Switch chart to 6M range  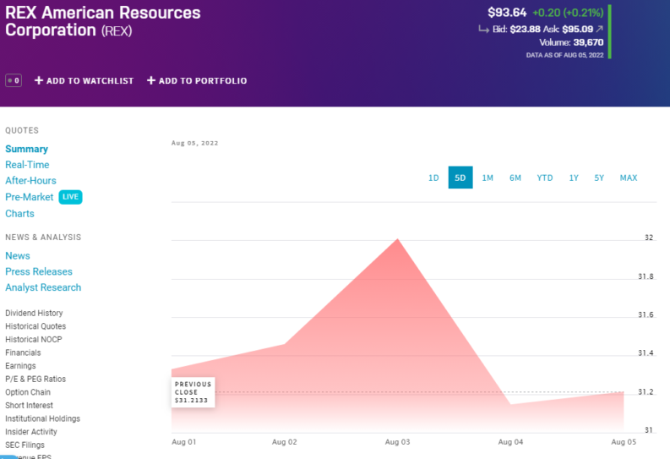(x=515, y=178)
